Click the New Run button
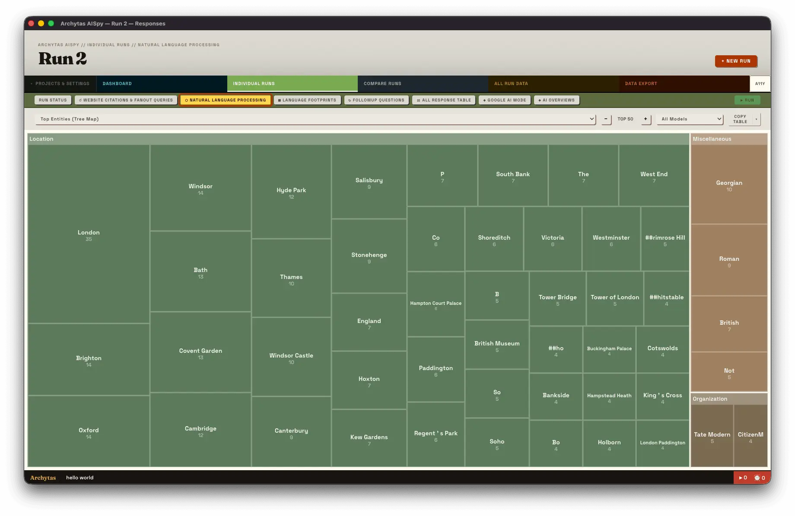 coord(736,61)
